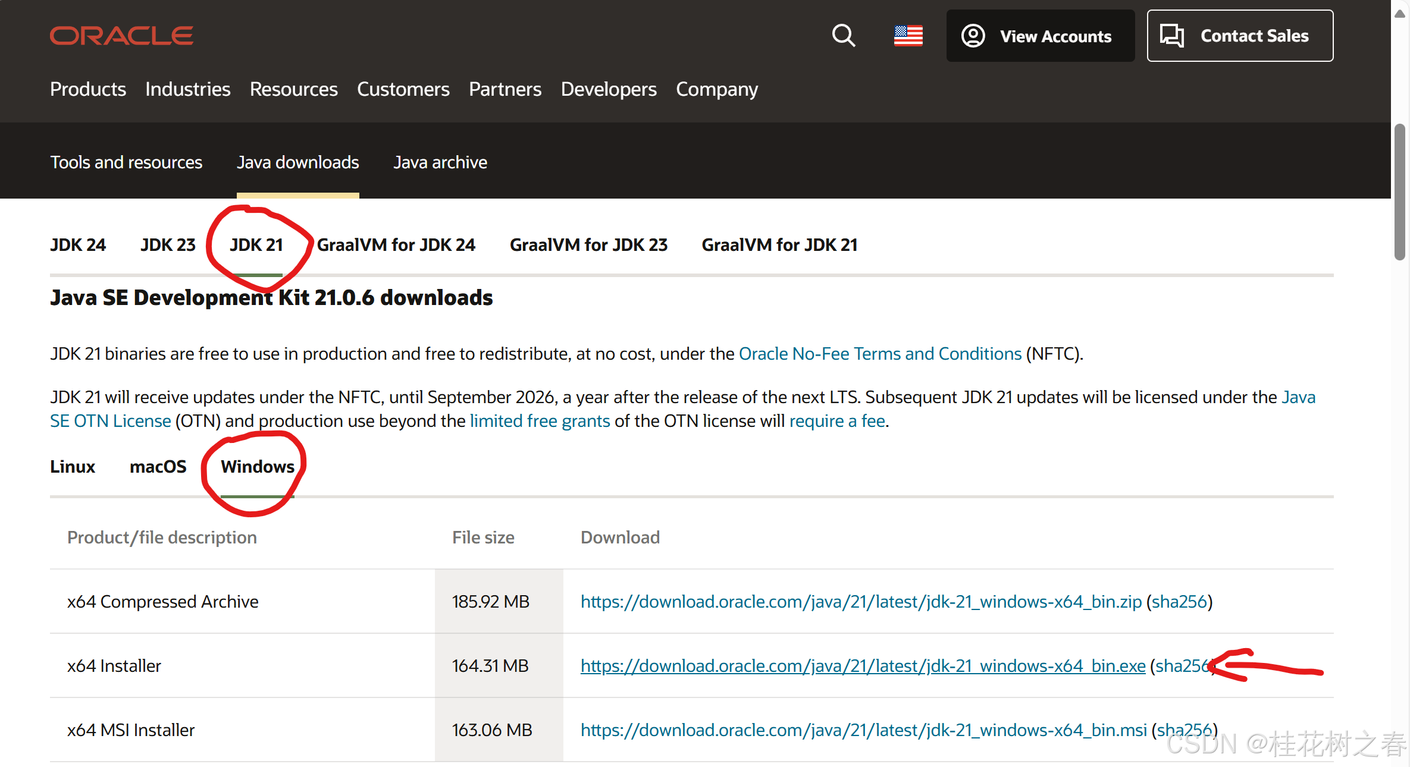Click the Oracle logo
This screenshot has width=1410, height=767.
click(x=121, y=36)
